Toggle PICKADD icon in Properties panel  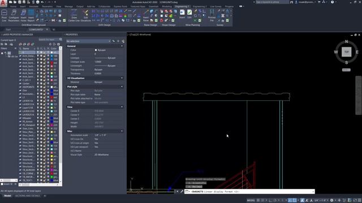[114, 41]
